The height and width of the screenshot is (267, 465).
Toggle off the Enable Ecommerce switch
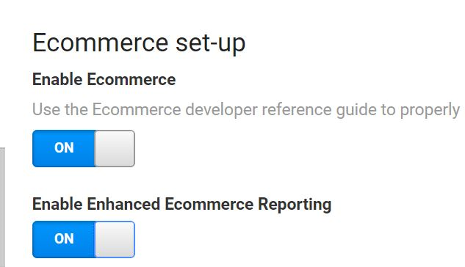pyautogui.click(x=84, y=148)
